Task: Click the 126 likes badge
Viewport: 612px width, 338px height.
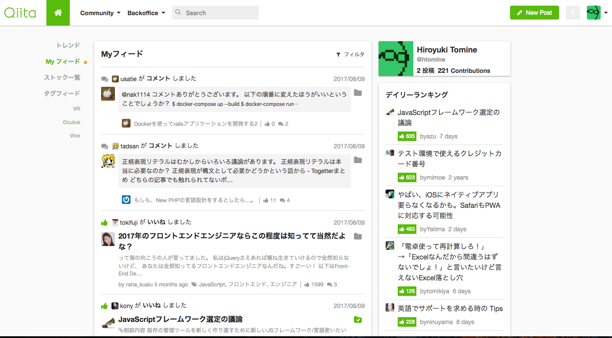Action: pyautogui.click(x=407, y=291)
